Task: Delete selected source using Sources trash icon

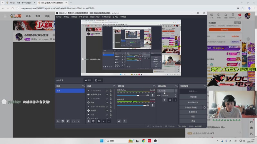Action: (93, 121)
